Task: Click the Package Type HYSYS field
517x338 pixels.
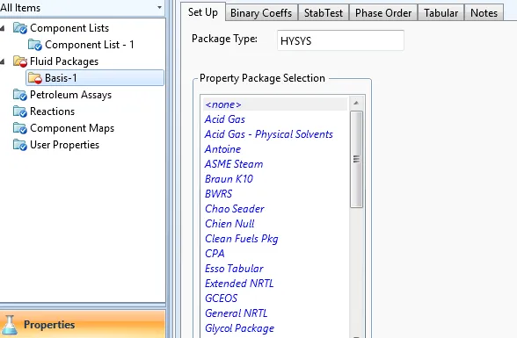Action: (x=340, y=40)
